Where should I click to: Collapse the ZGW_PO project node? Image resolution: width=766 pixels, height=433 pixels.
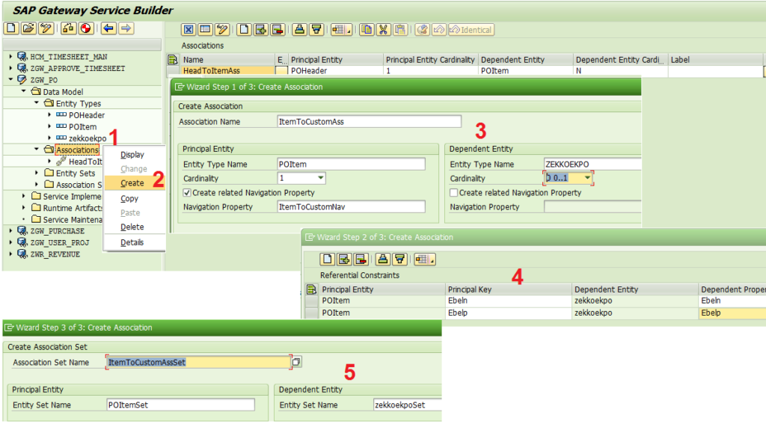click(x=10, y=79)
